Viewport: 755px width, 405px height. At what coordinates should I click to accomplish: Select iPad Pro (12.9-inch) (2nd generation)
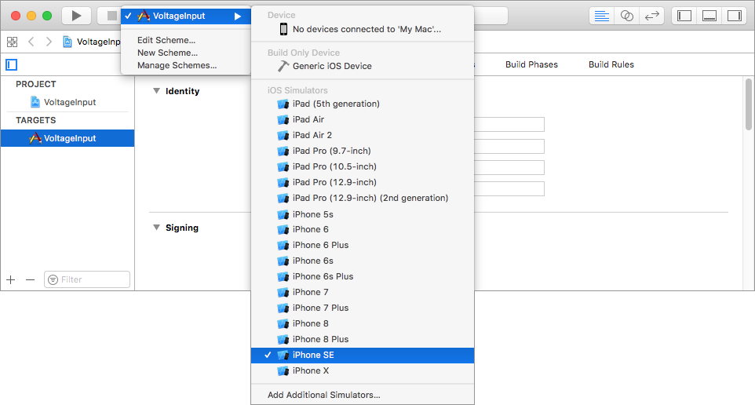363,198
